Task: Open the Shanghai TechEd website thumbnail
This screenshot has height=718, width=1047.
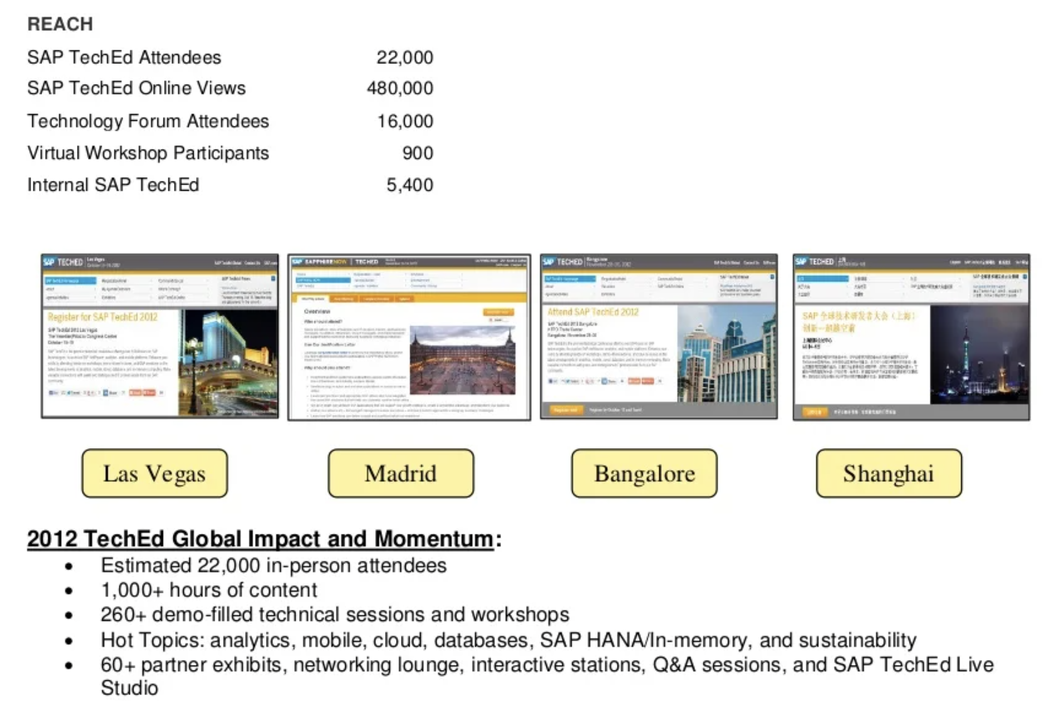Action: coord(911,337)
